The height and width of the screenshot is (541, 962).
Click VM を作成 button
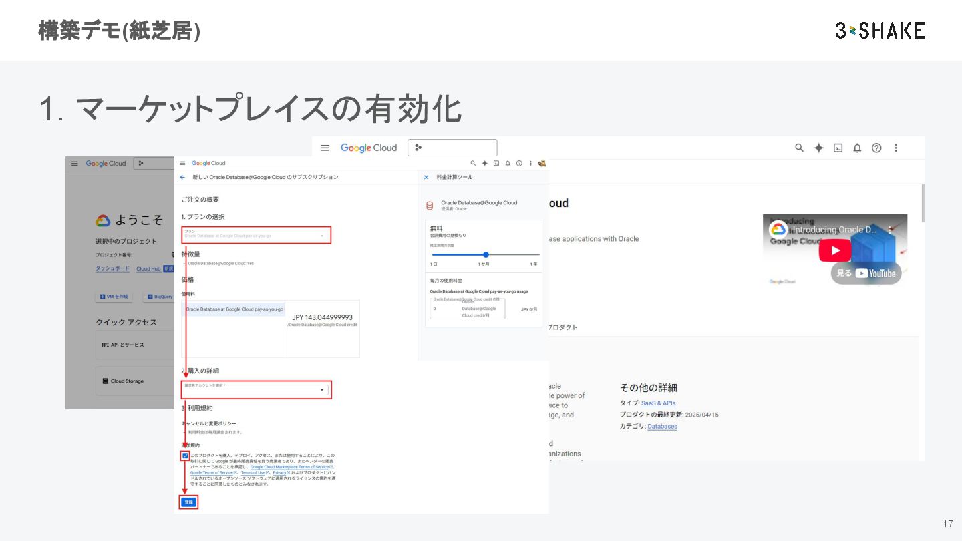(114, 297)
